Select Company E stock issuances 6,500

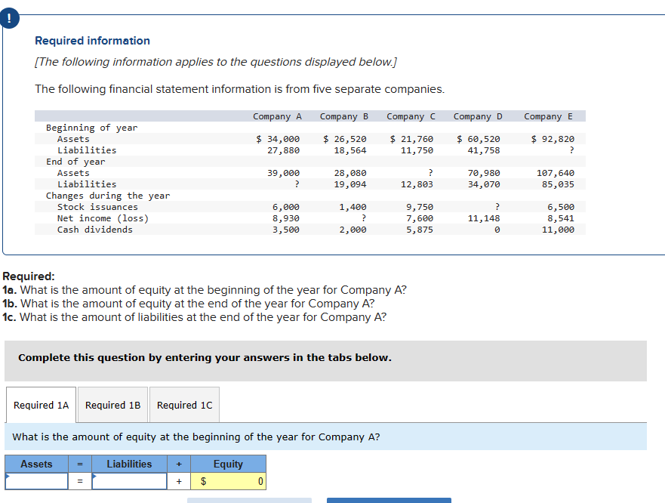coord(561,207)
